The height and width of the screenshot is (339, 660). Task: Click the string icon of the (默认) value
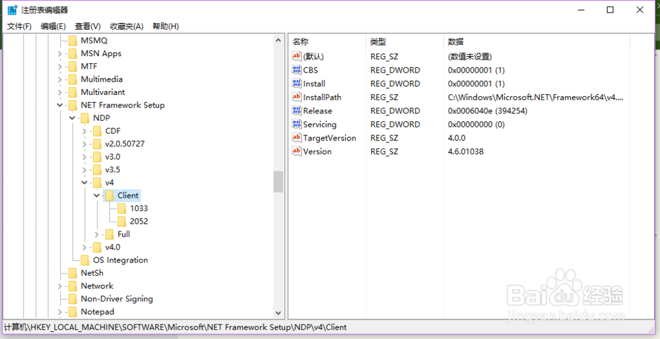[297, 56]
